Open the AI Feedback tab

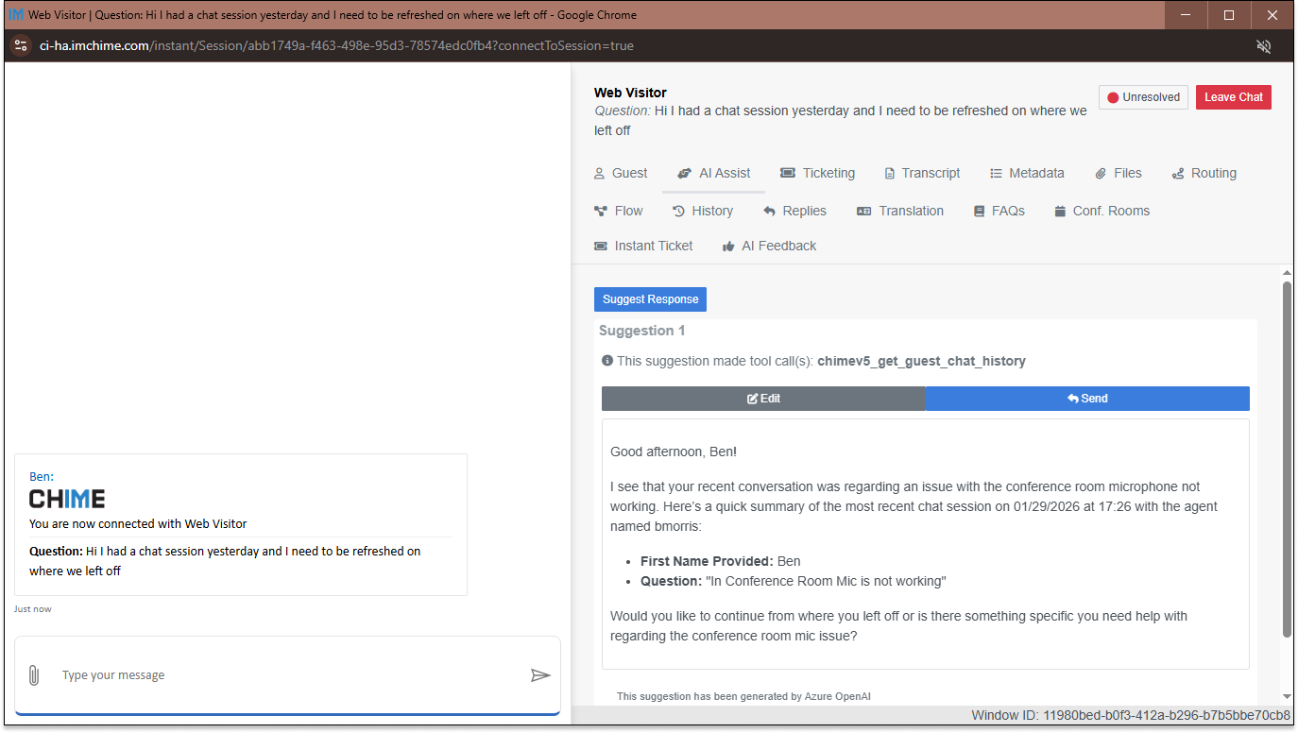tap(769, 246)
